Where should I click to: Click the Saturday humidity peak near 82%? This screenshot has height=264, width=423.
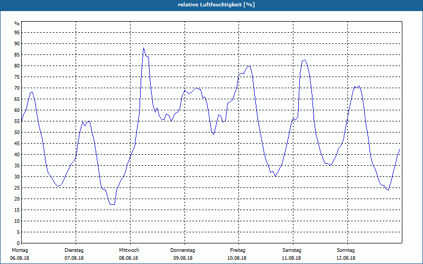(305, 60)
